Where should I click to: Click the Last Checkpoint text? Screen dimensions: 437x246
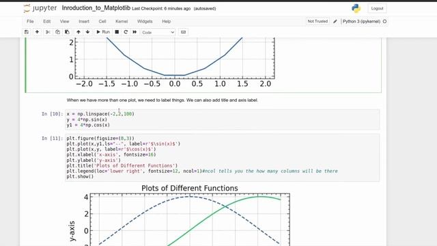click(161, 9)
